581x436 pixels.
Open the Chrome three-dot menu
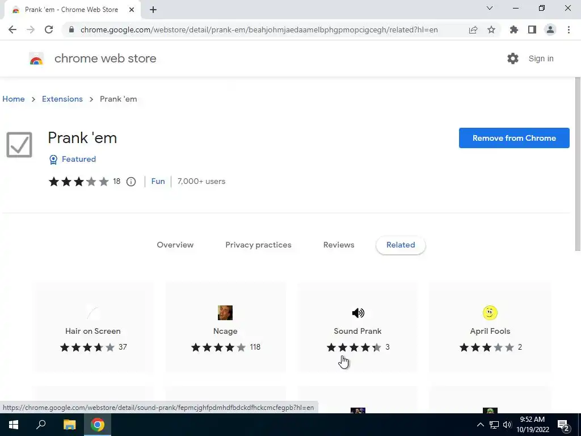pyautogui.click(x=569, y=30)
